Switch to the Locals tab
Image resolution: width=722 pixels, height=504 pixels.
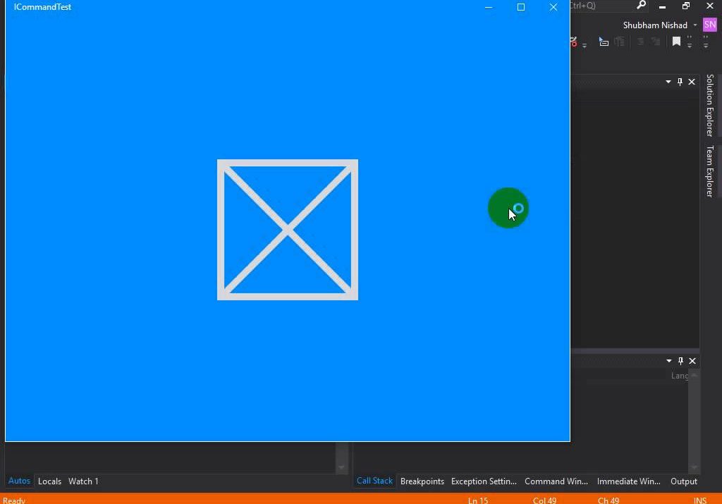[x=49, y=481]
